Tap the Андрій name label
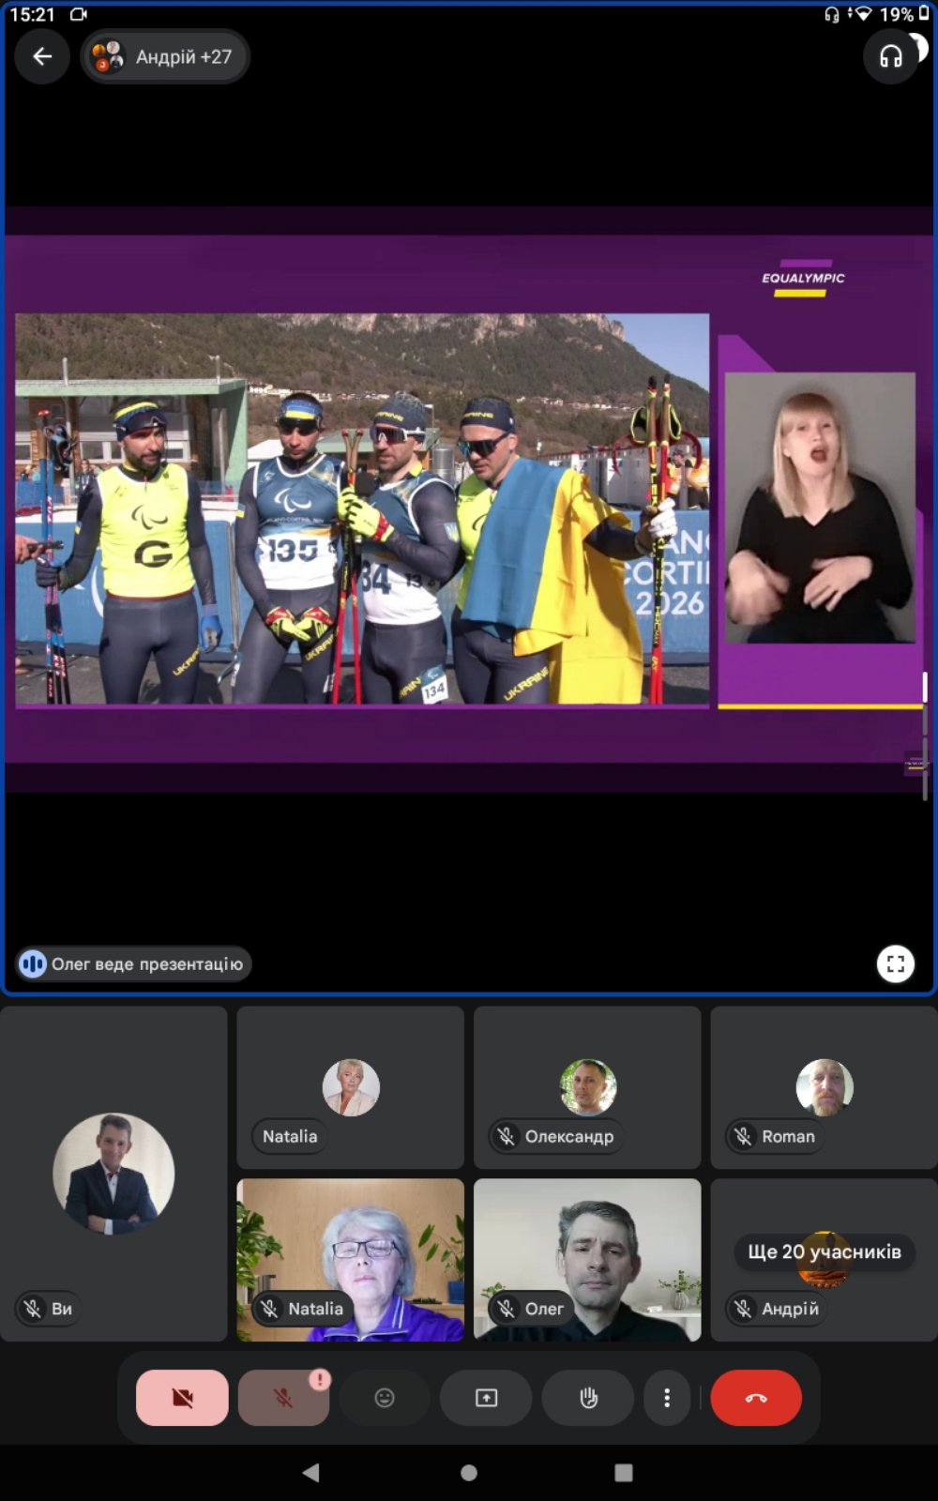The height and width of the screenshot is (1501, 938). (790, 1309)
